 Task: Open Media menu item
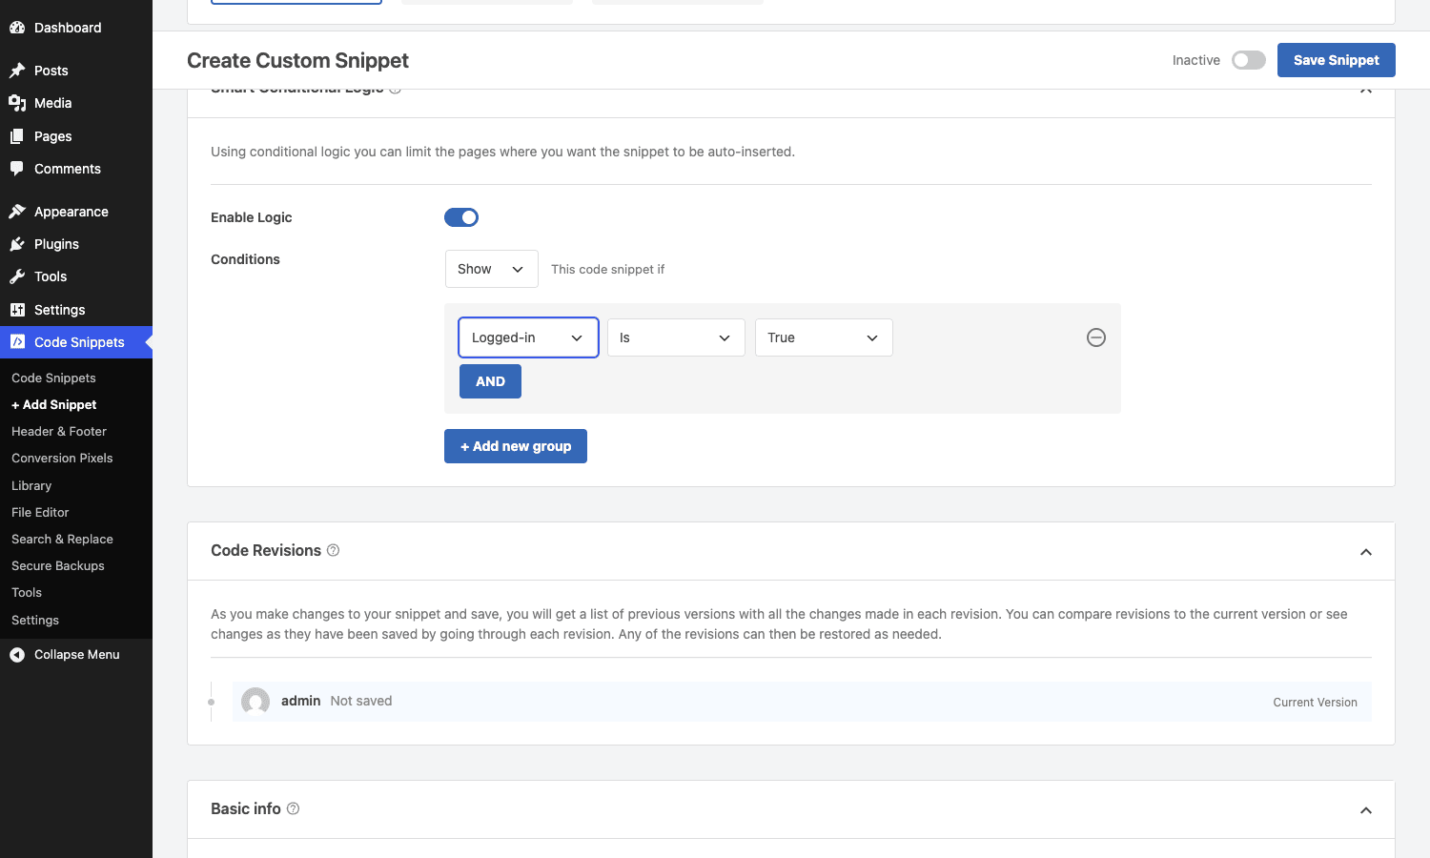point(76,103)
